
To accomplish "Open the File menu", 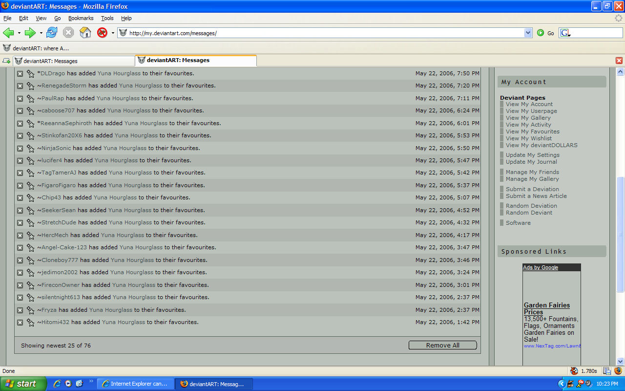I will [x=7, y=18].
